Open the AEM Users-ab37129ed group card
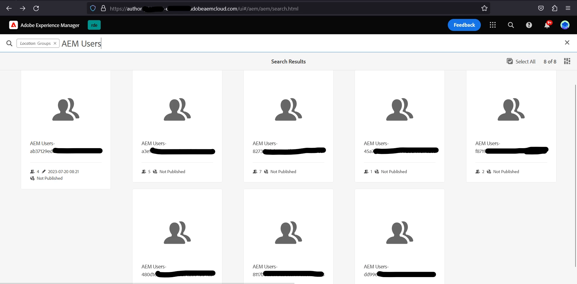 tap(66, 130)
